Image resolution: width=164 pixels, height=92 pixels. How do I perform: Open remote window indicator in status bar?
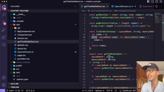[3, 90]
